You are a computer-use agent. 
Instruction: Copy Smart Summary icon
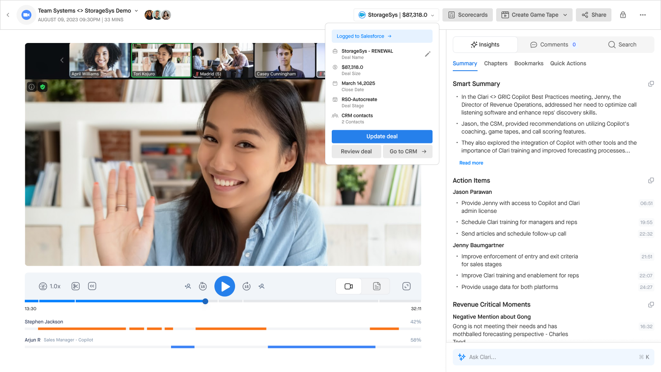[x=651, y=84]
